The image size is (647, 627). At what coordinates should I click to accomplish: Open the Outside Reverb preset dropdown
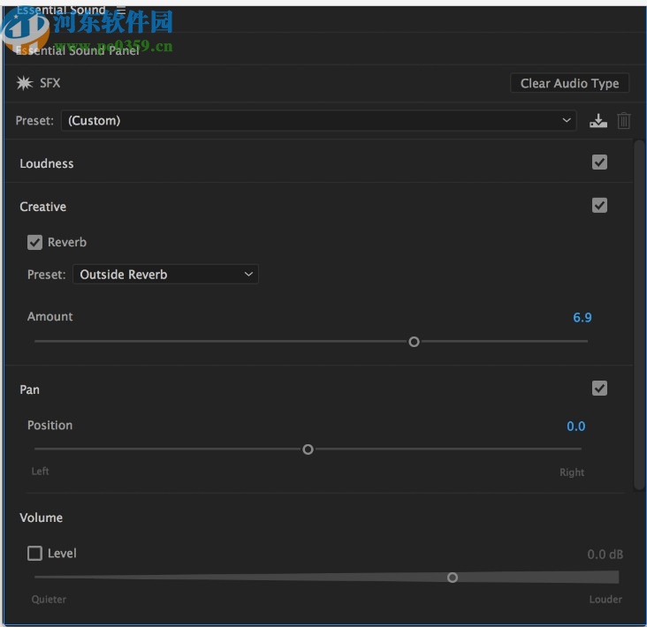coord(166,274)
